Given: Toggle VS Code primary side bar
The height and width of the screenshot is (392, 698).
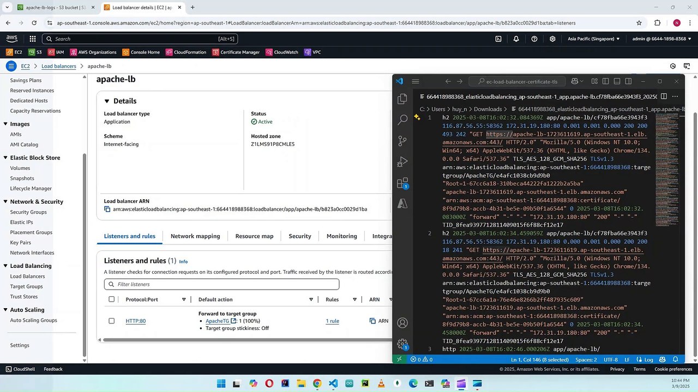Looking at the screenshot, I should pyautogui.click(x=606, y=81).
